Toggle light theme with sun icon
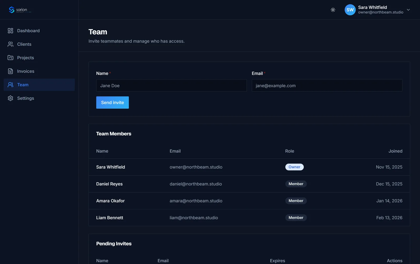The width and height of the screenshot is (420, 264). click(333, 10)
